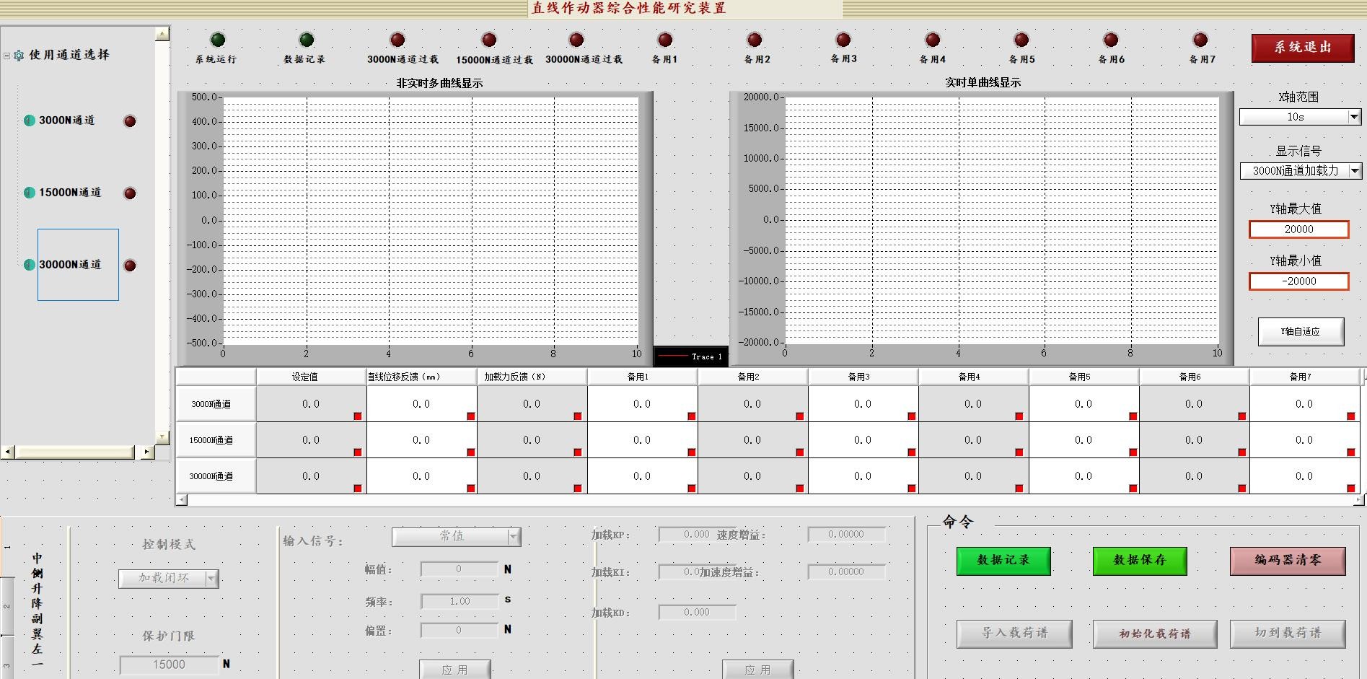Select the 15000N通道 tree item
The image size is (1367, 679).
pos(70,193)
